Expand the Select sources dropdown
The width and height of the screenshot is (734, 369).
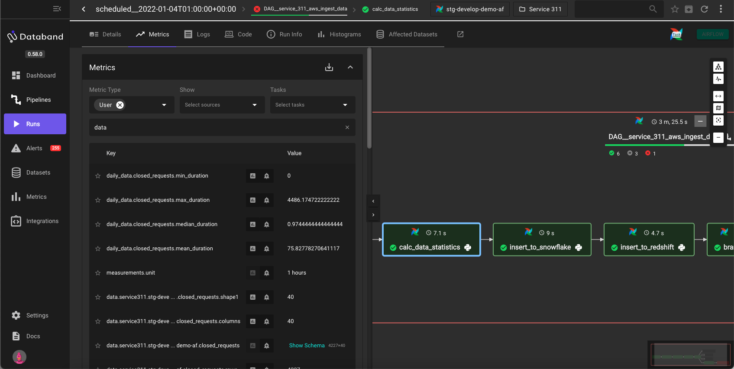(x=222, y=105)
